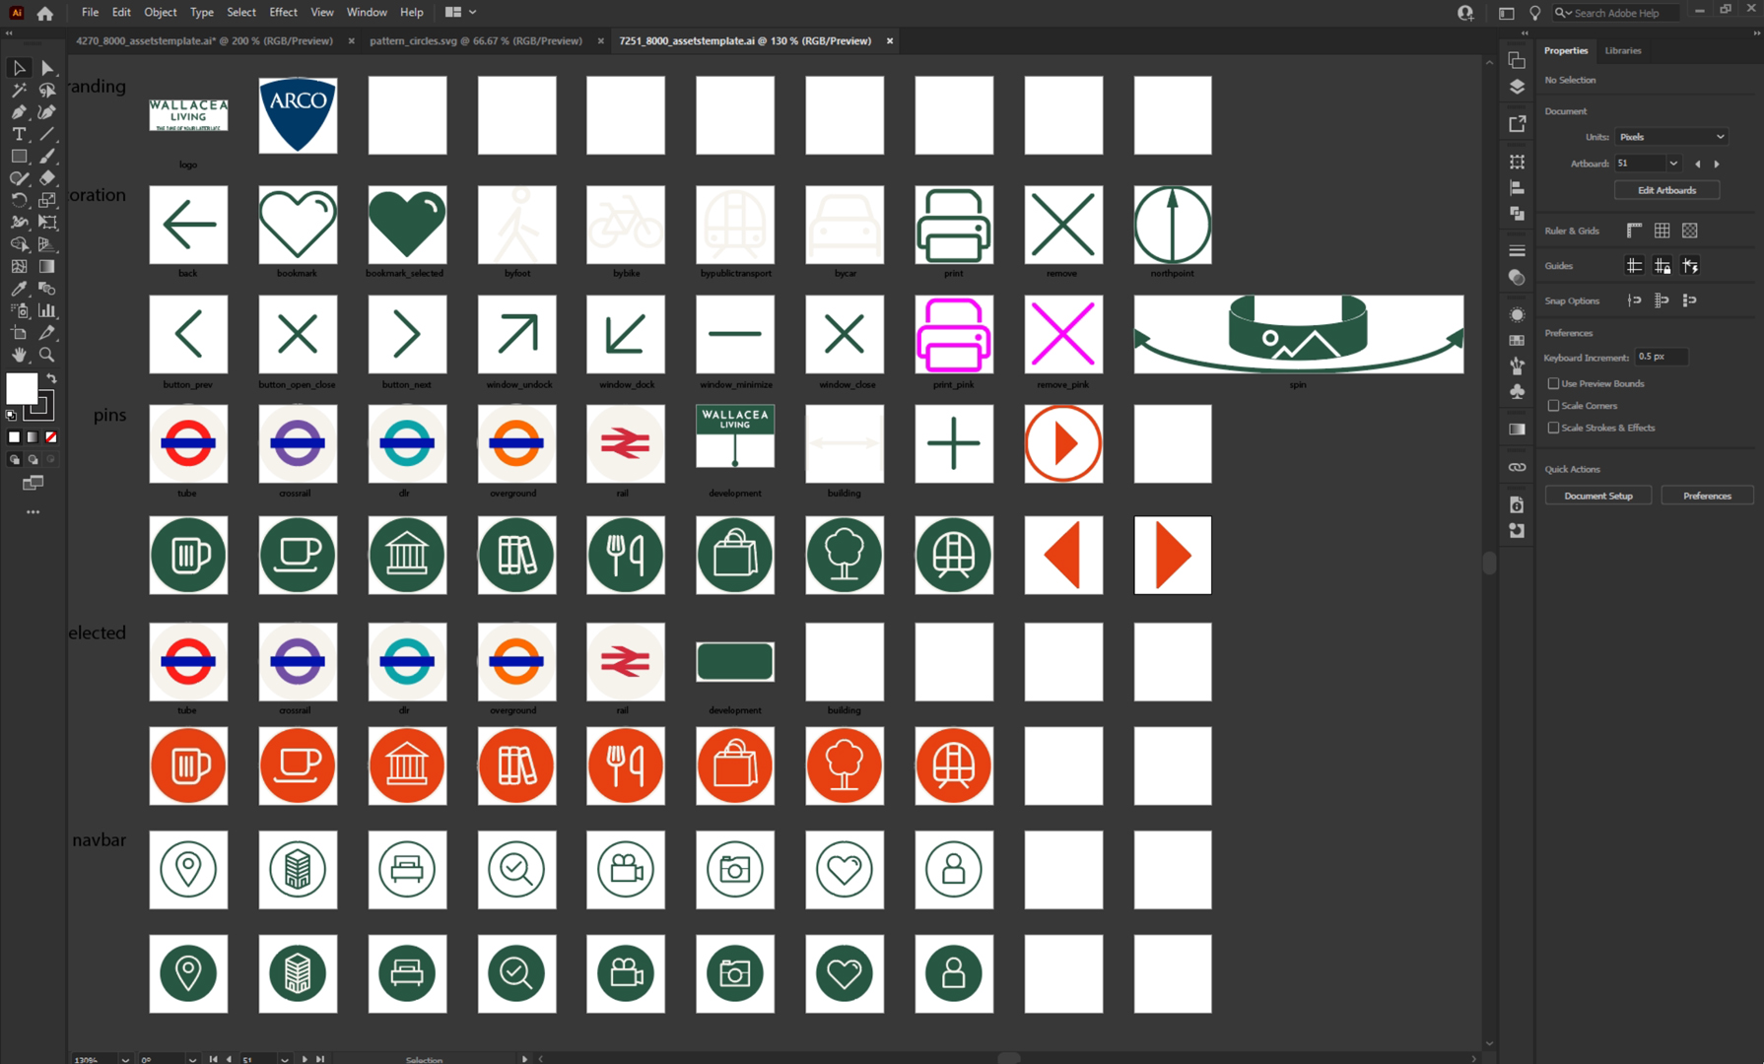Open the File menu
Image resolution: width=1764 pixels, height=1064 pixels.
point(90,13)
